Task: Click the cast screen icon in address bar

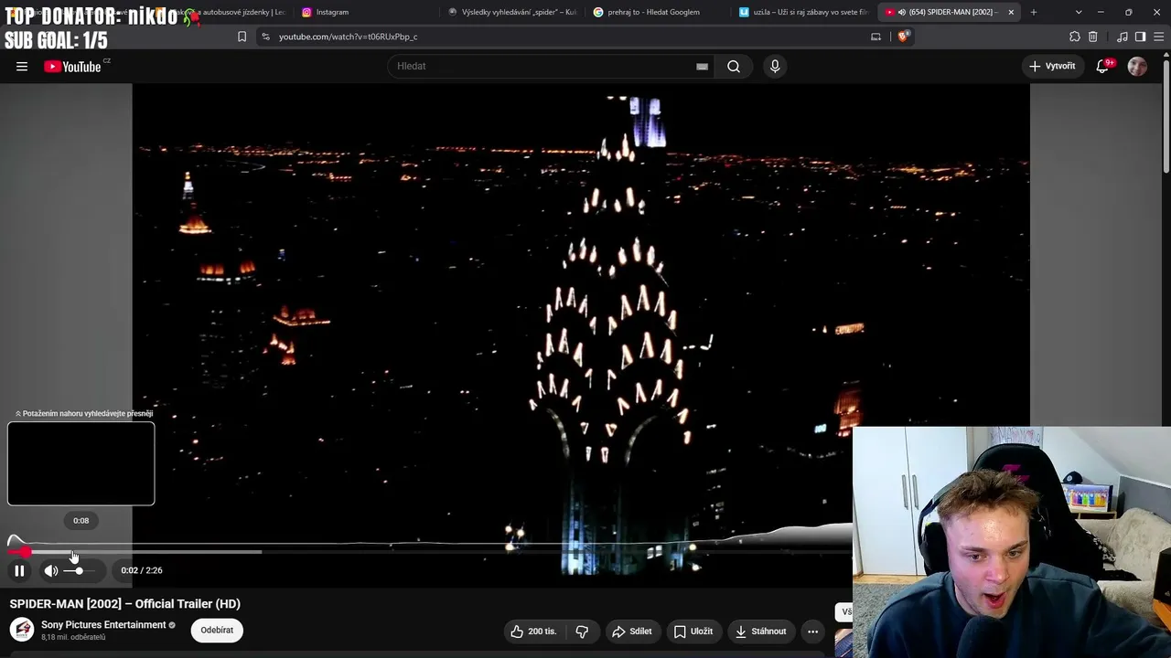Action: (876, 37)
